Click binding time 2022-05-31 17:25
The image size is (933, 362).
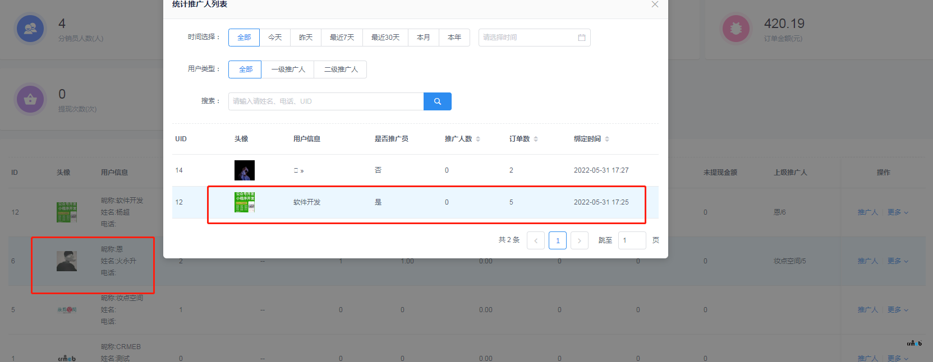[601, 202]
